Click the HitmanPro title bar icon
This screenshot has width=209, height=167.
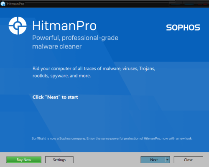click(3, 4)
